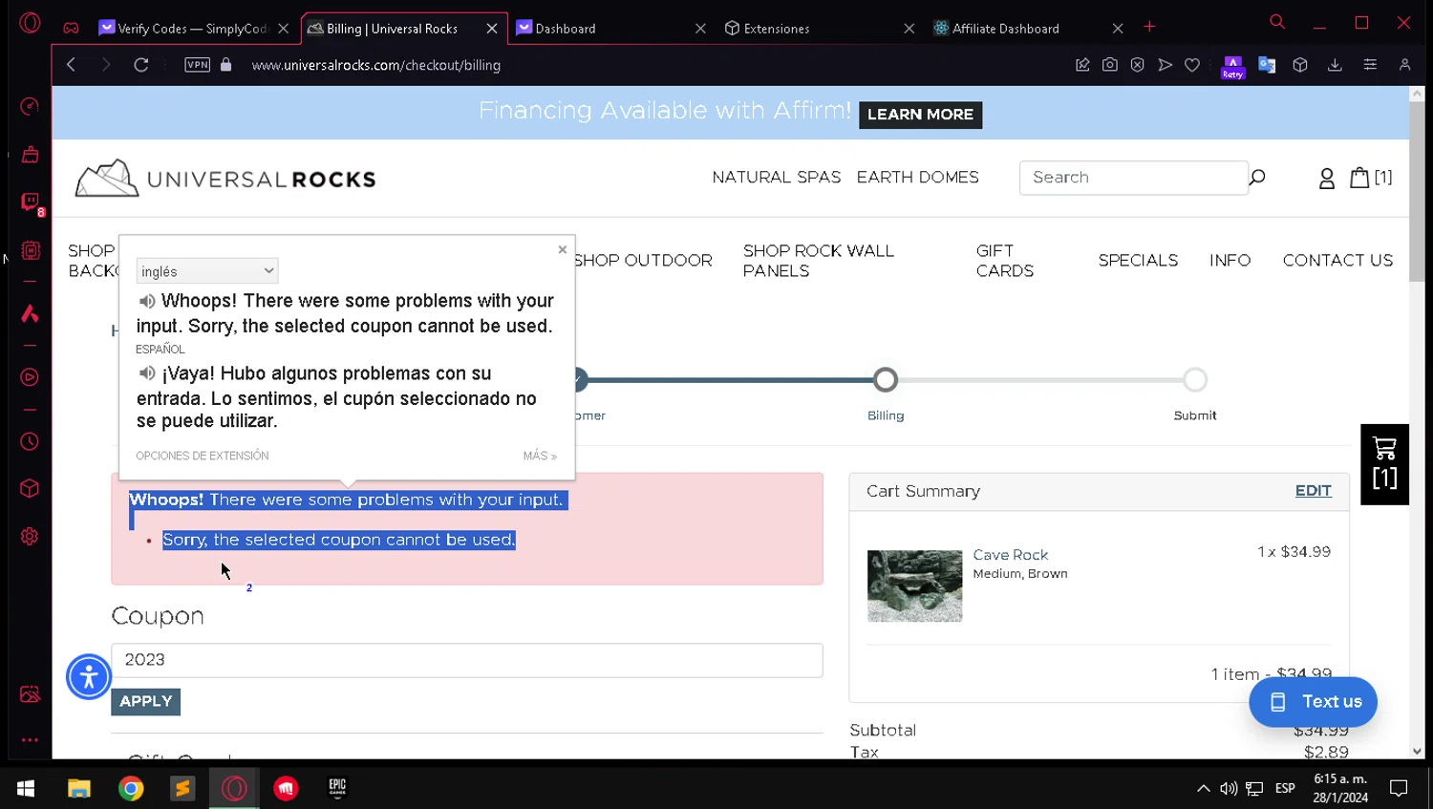The height and width of the screenshot is (809, 1433).
Task: Focus the site Search box
Action: (x=1133, y=178)
